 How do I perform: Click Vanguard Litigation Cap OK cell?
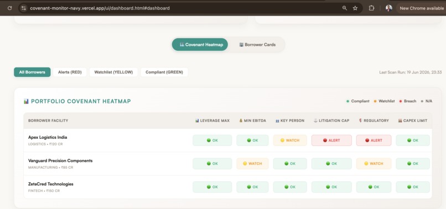tap(331, 164)
